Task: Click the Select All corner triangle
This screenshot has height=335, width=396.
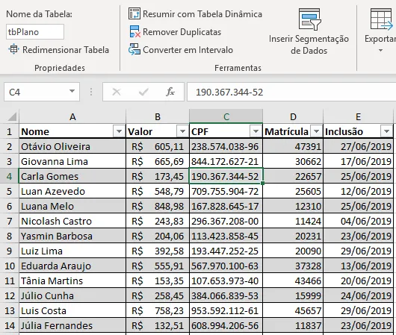Action: point(12,116)
